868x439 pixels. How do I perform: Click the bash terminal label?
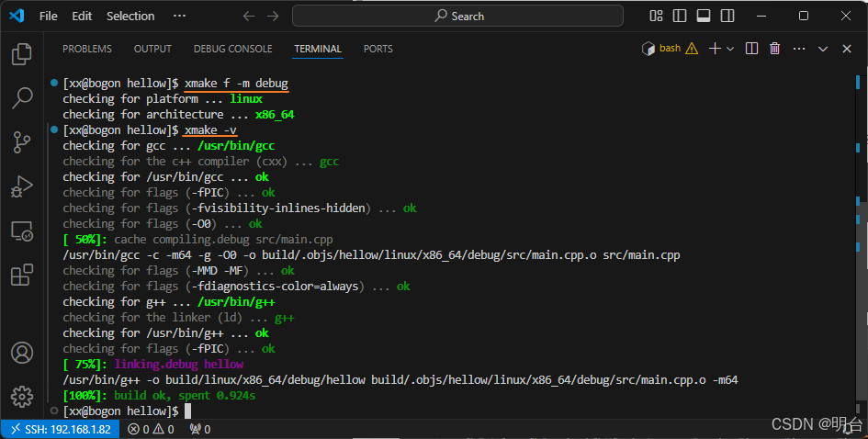click(670, 48)
